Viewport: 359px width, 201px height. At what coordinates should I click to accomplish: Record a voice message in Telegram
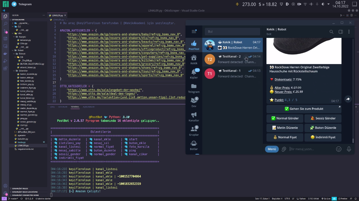(349, 149)
